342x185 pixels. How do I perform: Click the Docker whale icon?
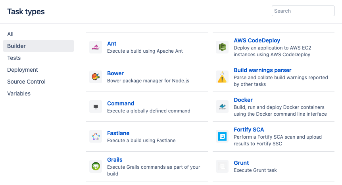222,107
